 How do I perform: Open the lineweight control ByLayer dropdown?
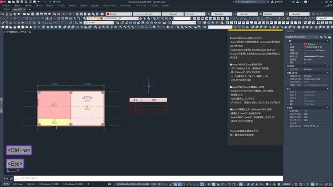[x=173, y=14]
